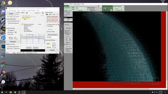
Task: Open the Memory Usage menu
Action: [12, 10]
